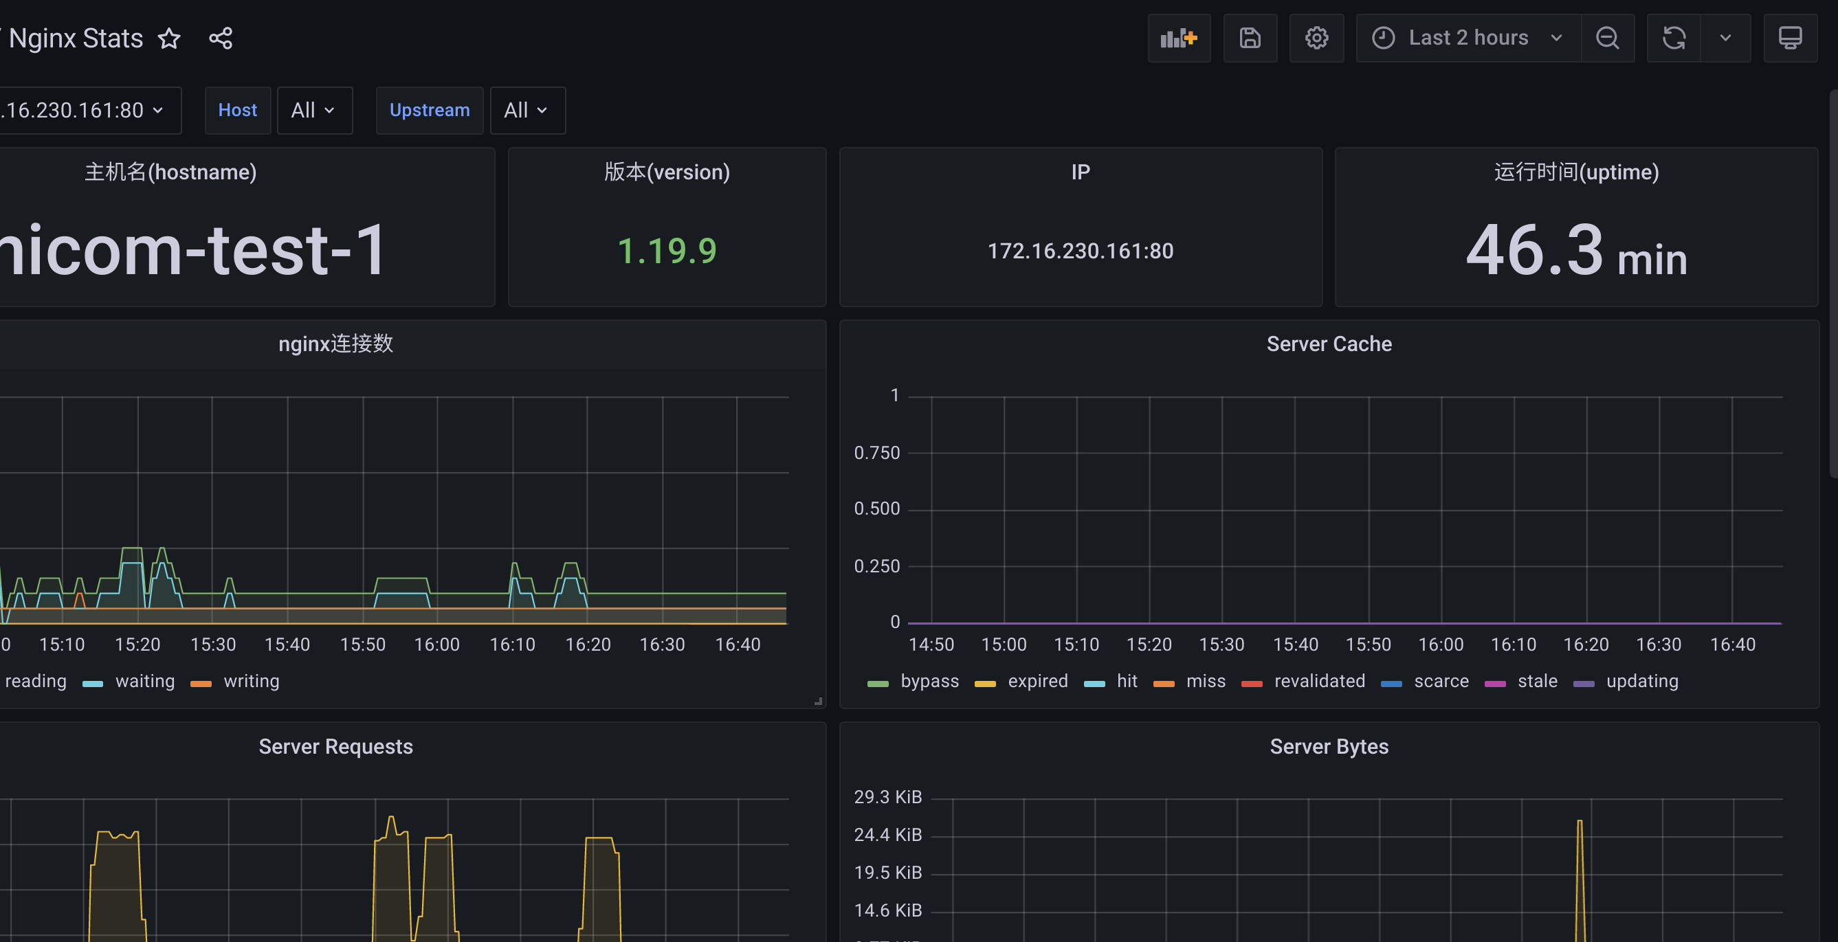This screenshot has width=1838, height=942.
Task: Toggle the revalidated legend series
Action: pos(1320,681)
